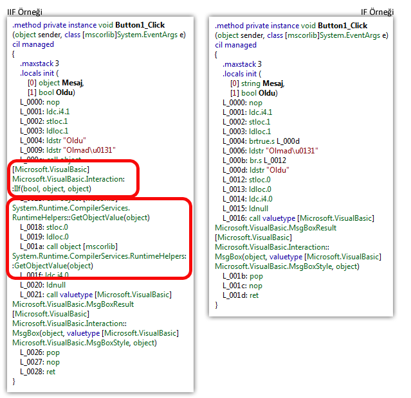Click the L_0026 pop instruction
The height and width of the screenshot is (398, 411).
click(x=40, y=352)
